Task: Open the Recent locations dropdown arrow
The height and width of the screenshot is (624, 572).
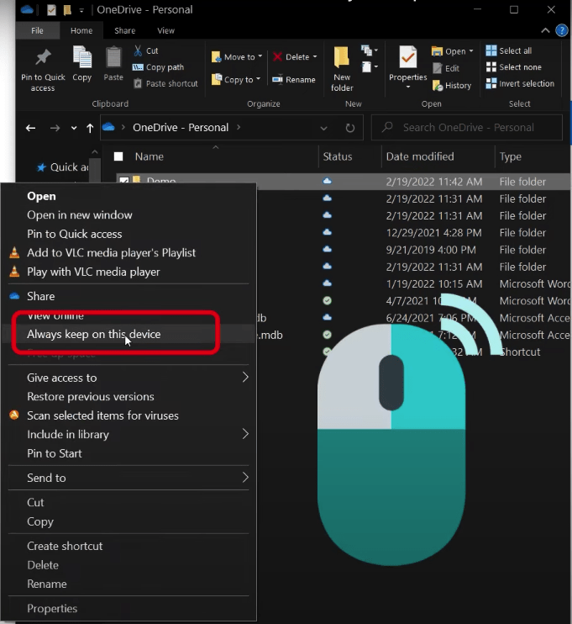Action: [x=74, y=128]
